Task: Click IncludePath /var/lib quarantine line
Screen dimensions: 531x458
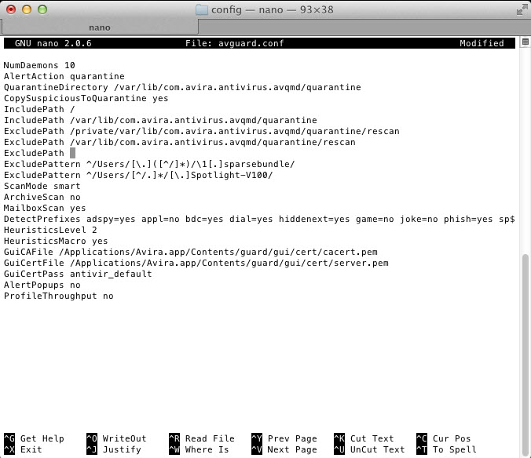Action: 160,120
